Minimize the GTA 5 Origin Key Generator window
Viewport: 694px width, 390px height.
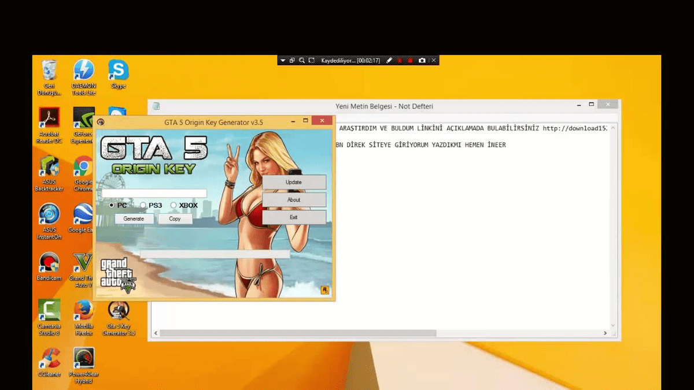click(x=292, y=121)
